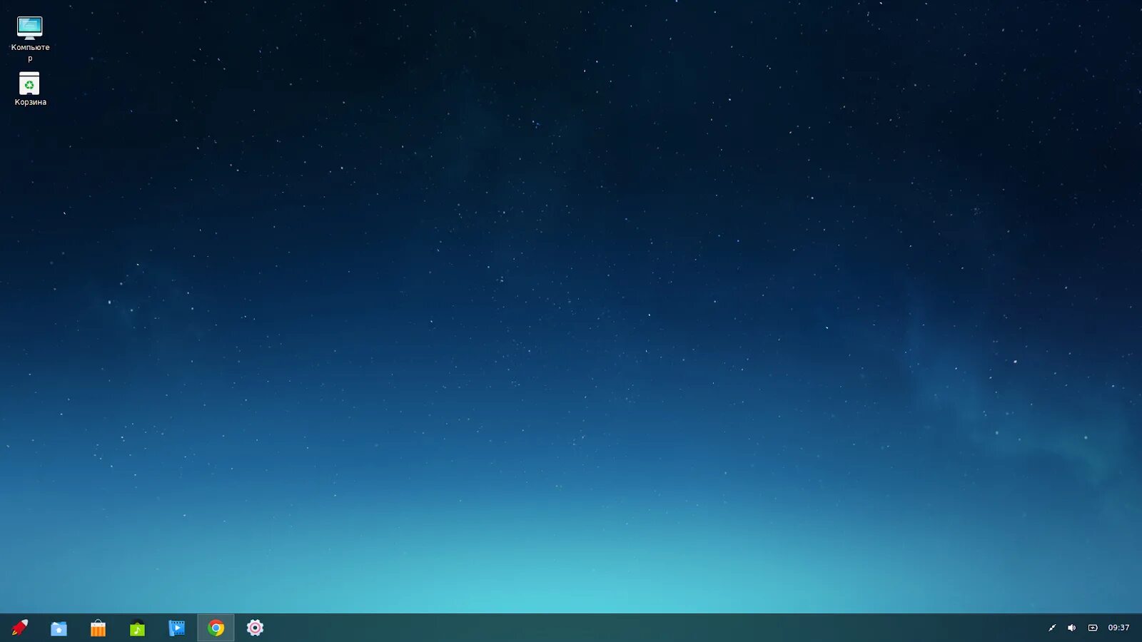Screen dimensions: 1142x642
Task: Launch the blue Movie player icon
Action: 176,628
